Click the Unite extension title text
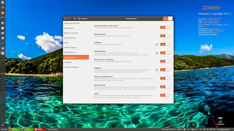This screenshot has height=131, width=234. pos(97,94)
